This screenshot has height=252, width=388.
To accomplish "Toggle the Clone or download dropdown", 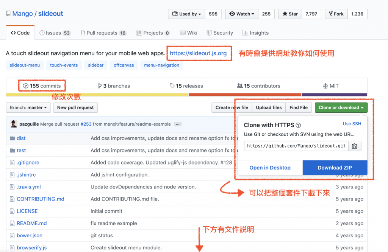I will tap(341, 107).
